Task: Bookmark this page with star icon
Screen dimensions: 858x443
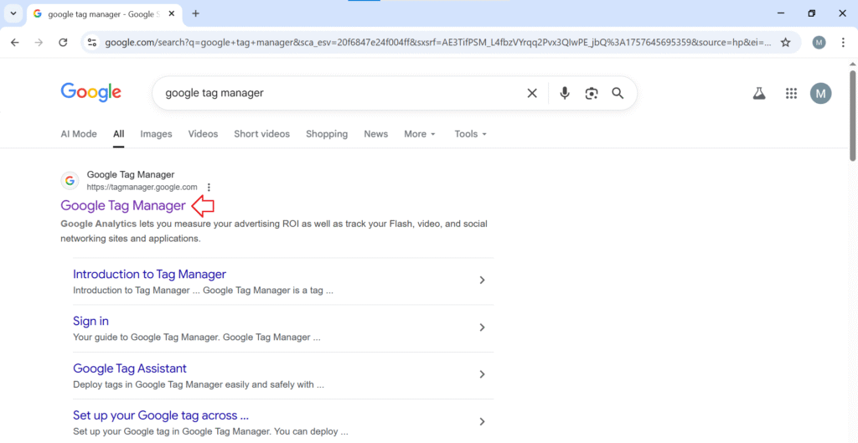Action: tap(785, 43)
